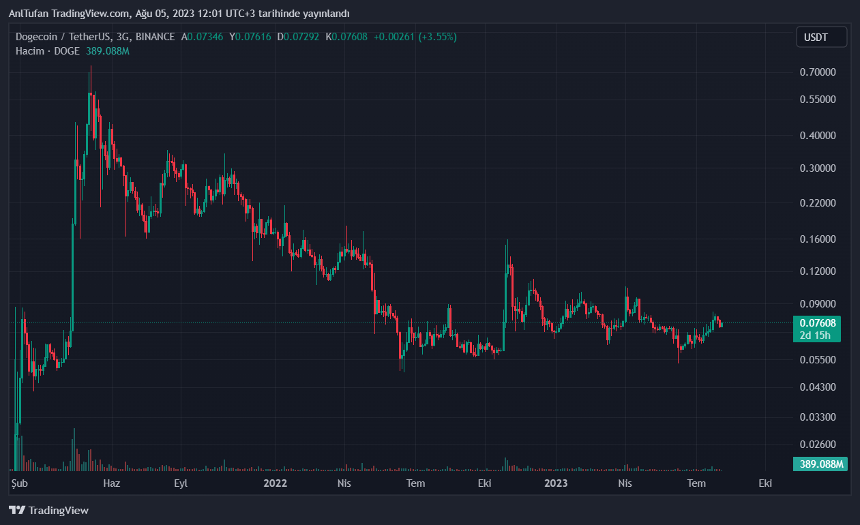This screenshot has height=525, width=860.
Task: Click the AnlTufan publication header text
Action: point(179,14)
